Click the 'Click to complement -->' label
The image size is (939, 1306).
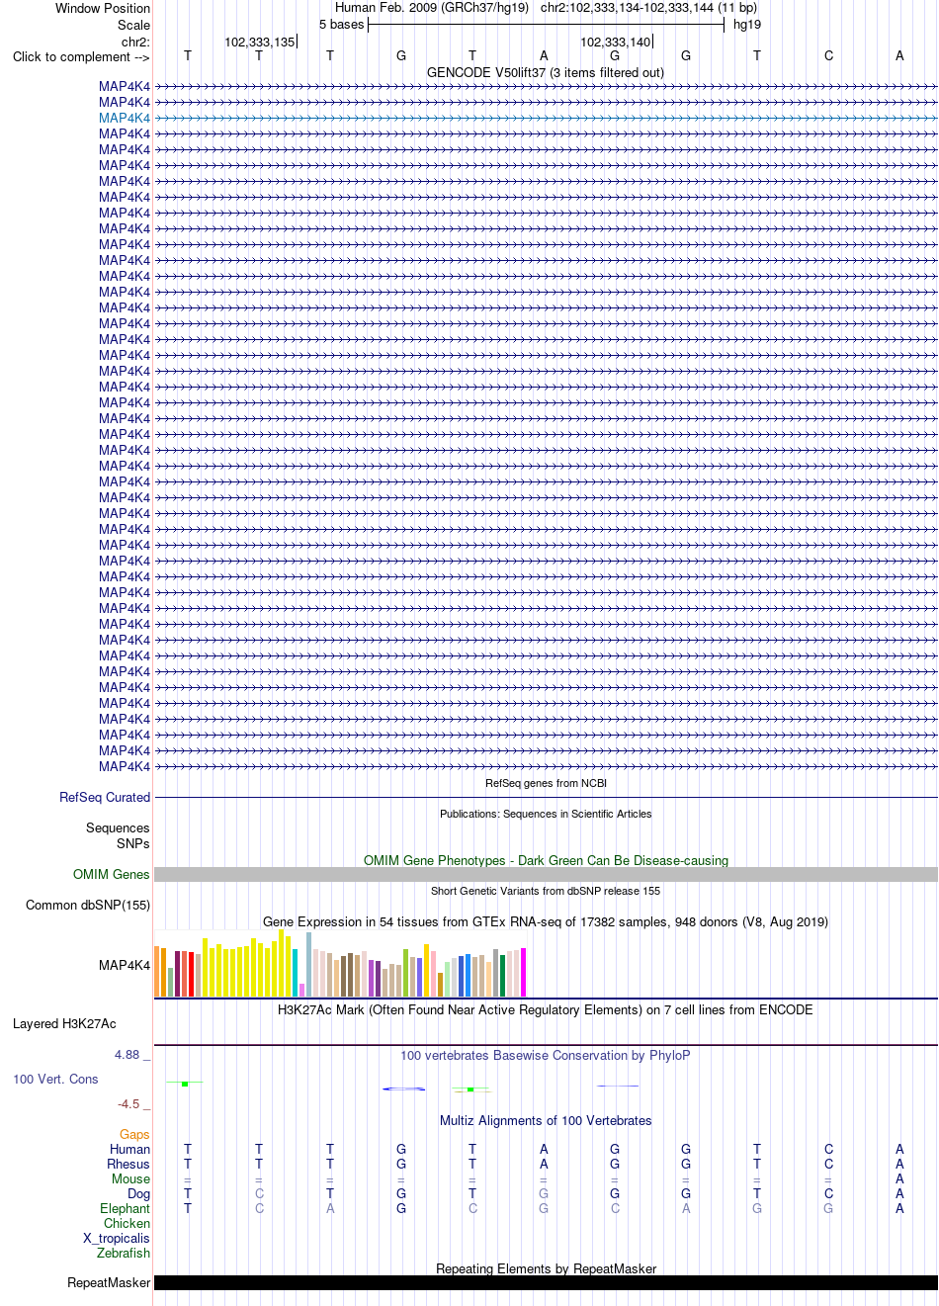(81, 56)
